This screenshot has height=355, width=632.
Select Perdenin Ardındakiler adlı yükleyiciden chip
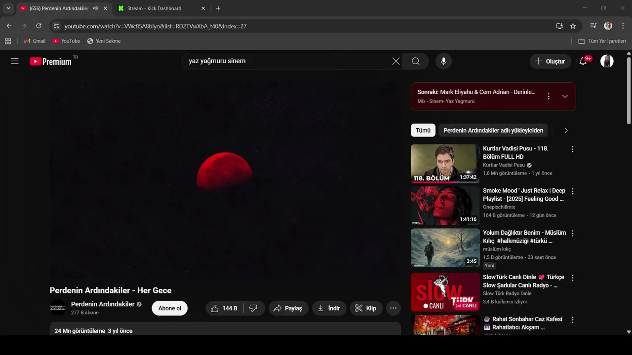pyautogui.click(x=493, y=131)
